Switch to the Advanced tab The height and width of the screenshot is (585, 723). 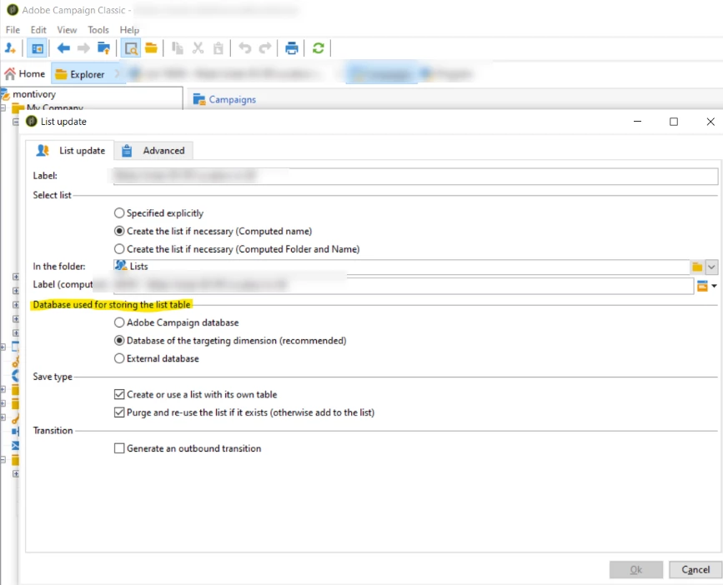153,151
